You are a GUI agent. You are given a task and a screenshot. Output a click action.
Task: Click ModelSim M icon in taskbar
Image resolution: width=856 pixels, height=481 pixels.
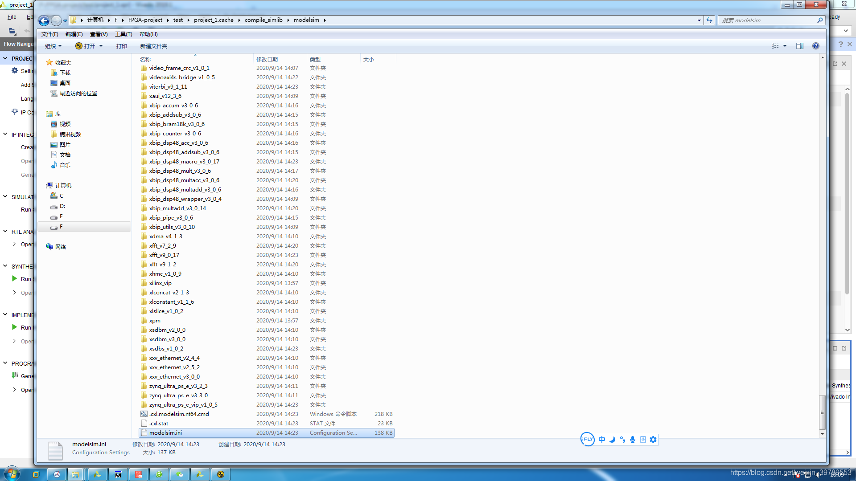pyautogui.click(x=118, y=474)
